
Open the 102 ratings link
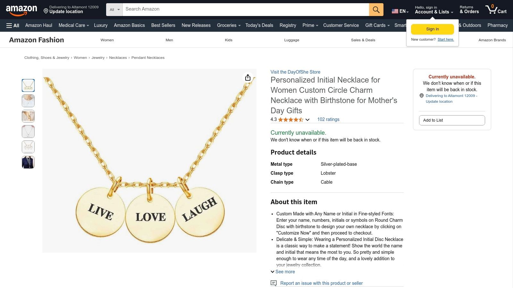pyautogui.click(x=328, y=119)
